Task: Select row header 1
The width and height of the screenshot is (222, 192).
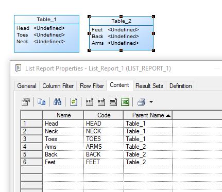Action: click(x=31, y=124)
